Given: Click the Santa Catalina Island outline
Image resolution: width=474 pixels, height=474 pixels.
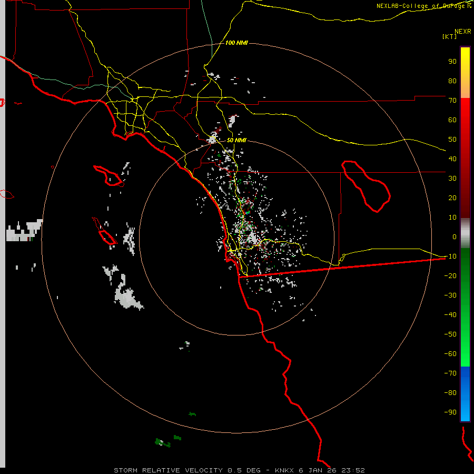Looking at the screenshot, I should click(108, 175).
